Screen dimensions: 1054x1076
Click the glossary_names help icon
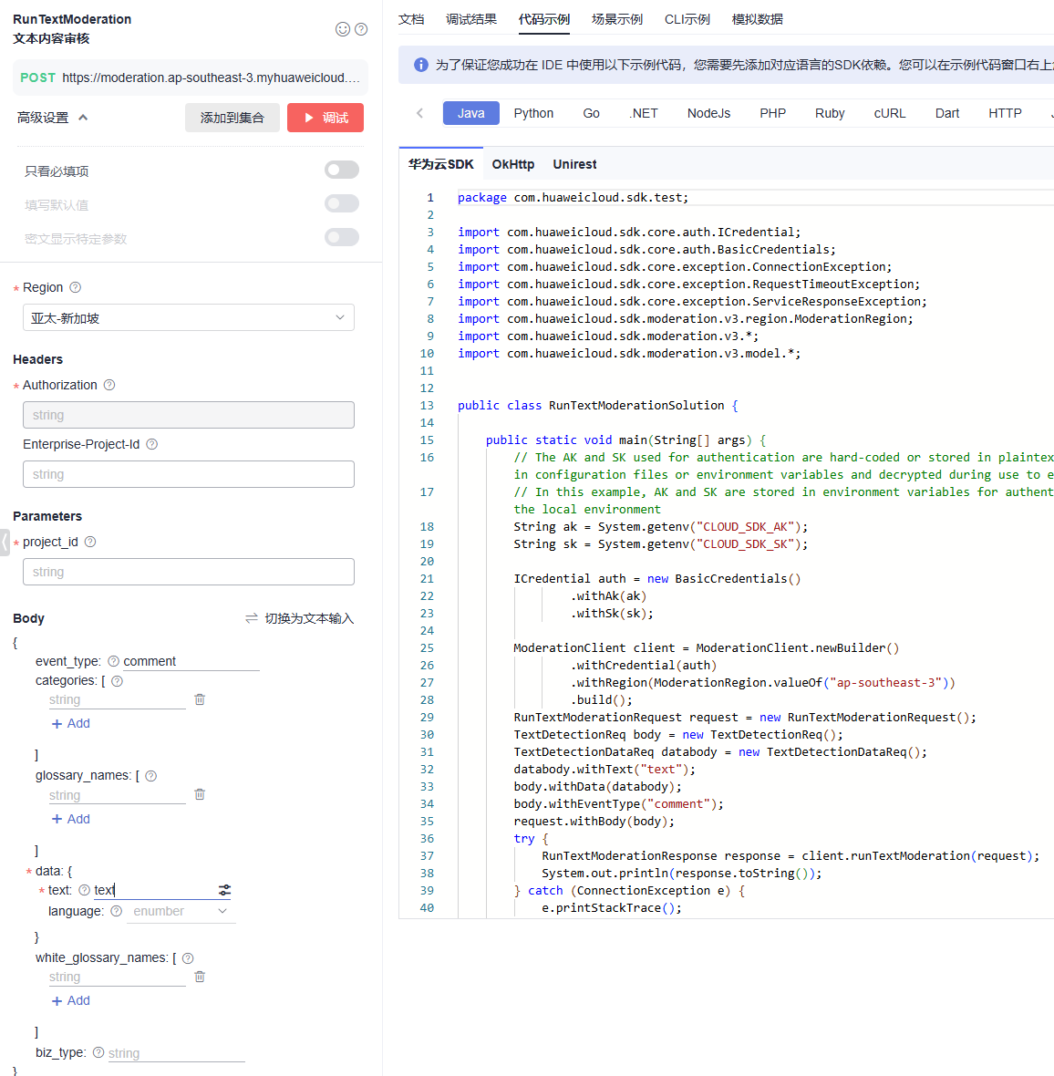pos(151,775)
